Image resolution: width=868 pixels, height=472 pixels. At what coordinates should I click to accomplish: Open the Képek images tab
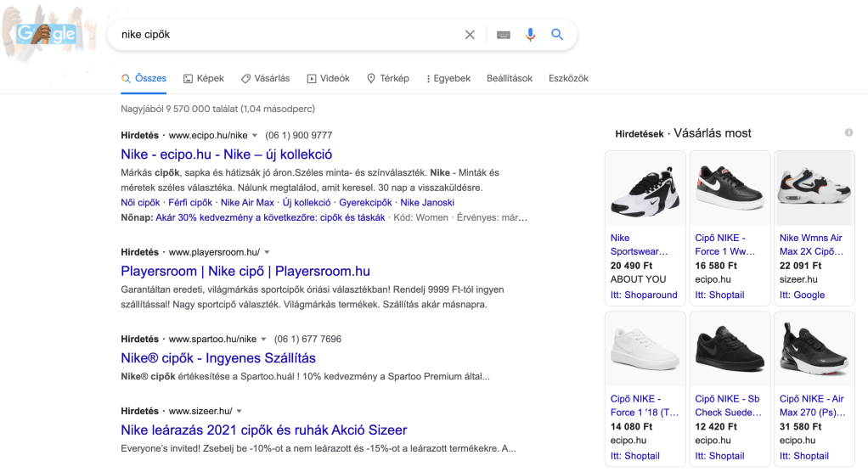pyautogui.click(x=204, y=78)
